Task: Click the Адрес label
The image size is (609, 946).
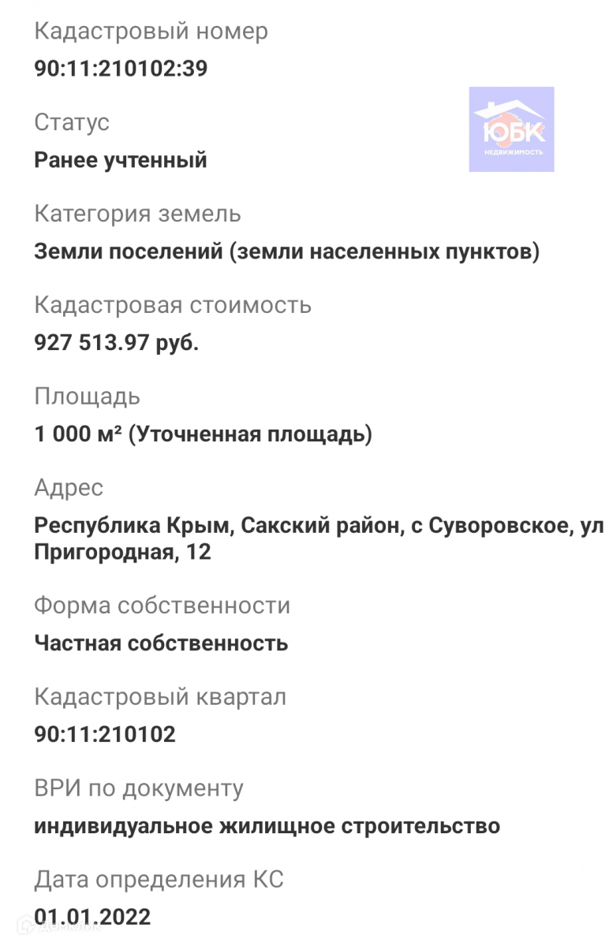Action: click(69, 488)
